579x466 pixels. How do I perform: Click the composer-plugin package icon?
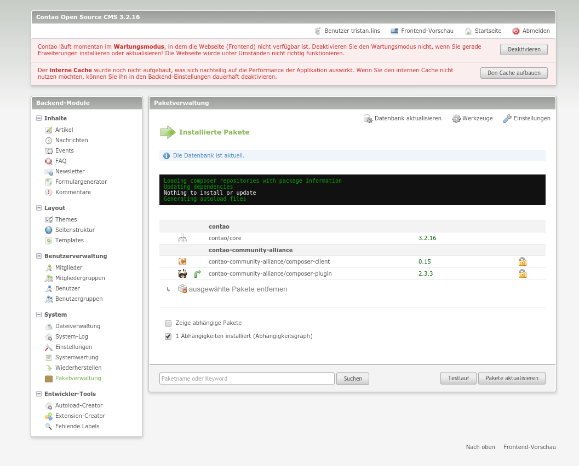182,273
